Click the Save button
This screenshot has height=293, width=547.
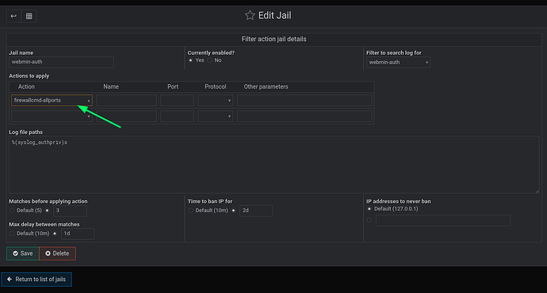[x=23, y=253]
